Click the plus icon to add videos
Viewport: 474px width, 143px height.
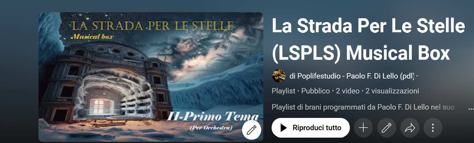click(x=363, y=128)
